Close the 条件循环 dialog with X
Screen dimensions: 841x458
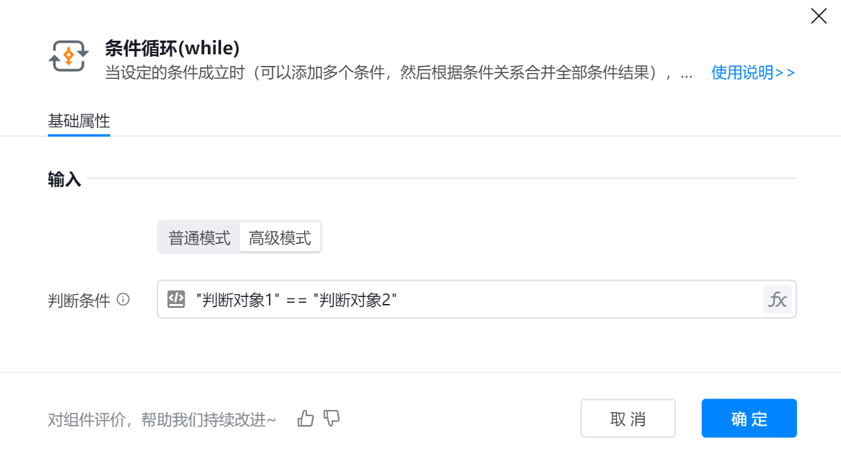(818, 16)
